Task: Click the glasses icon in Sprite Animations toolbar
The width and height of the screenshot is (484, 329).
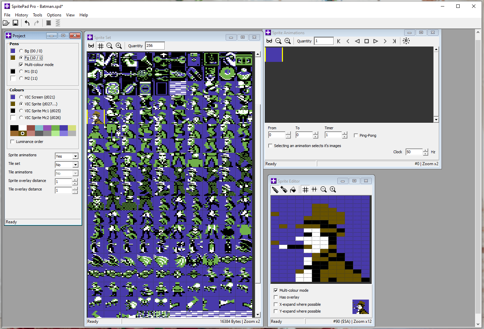Action: pyautogui.click(x=269, y=41)
